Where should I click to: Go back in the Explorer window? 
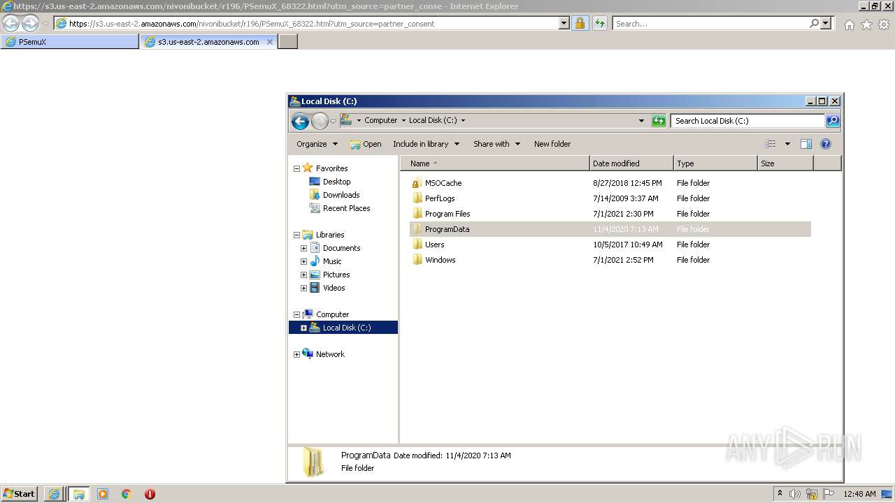(x=301, y=121)
